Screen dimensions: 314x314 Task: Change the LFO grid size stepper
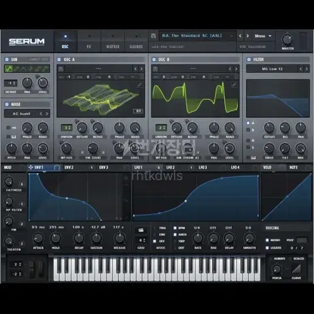click(x=141, y=240)
